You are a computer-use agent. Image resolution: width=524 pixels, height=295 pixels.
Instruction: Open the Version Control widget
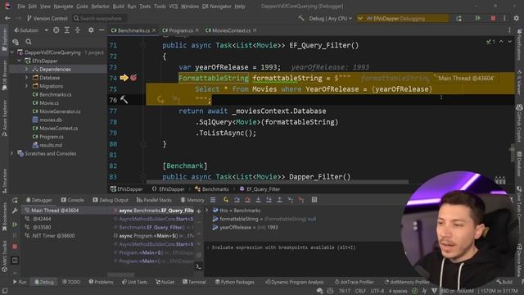tap(47, 18)
